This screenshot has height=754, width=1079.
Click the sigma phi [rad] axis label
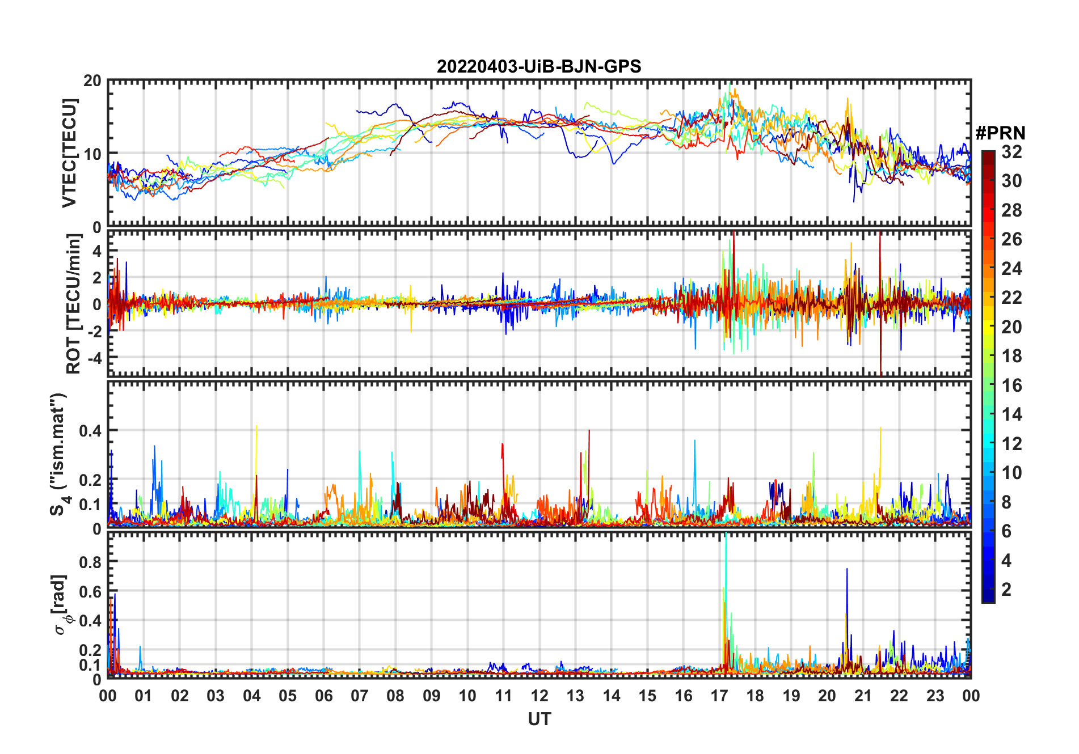pos(61,604)
